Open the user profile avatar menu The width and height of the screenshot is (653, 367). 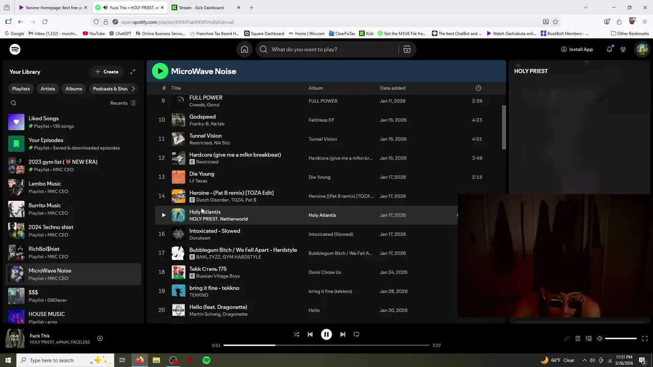point(642,49)
